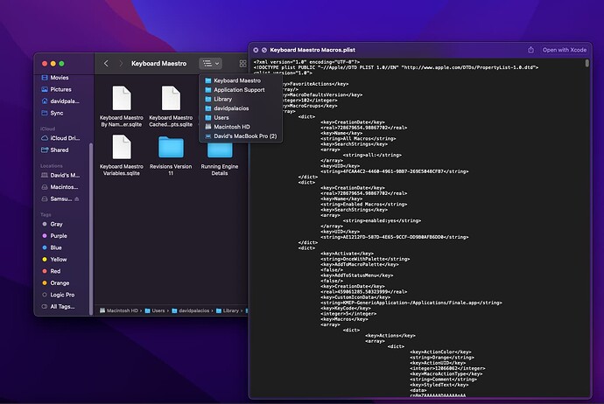Select Revisions Version 11 folder
The width and height of the screenshot is (604, 404).
click(171, 156)
